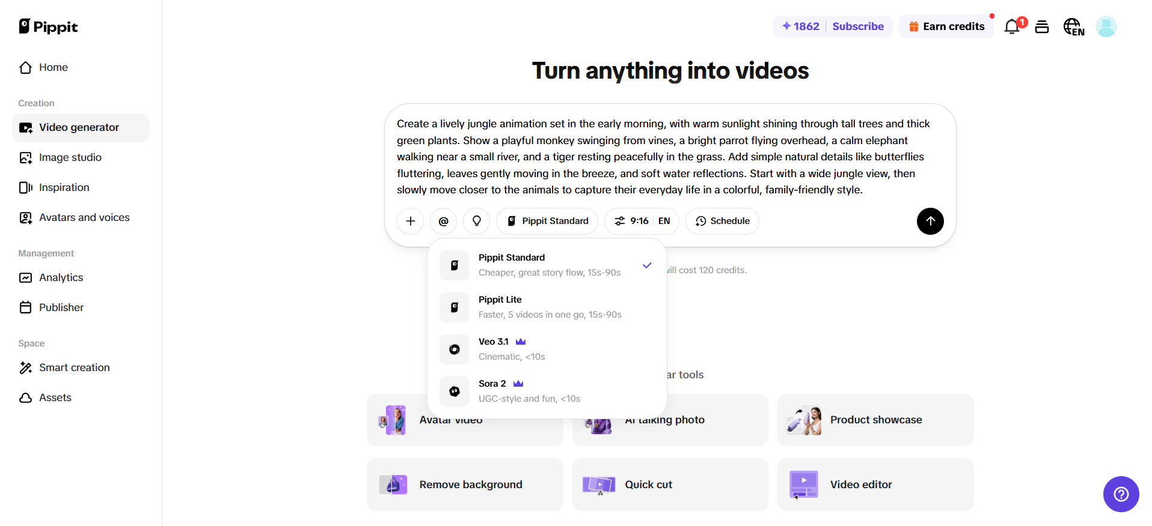Click the checkmark beside Pippit Standard
Viewport: 1152px width, 526px height.
647,265
